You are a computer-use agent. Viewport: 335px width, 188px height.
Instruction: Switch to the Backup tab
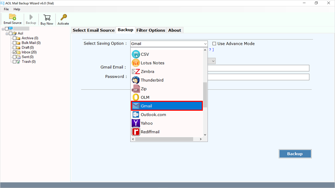[x=125, y=30]
